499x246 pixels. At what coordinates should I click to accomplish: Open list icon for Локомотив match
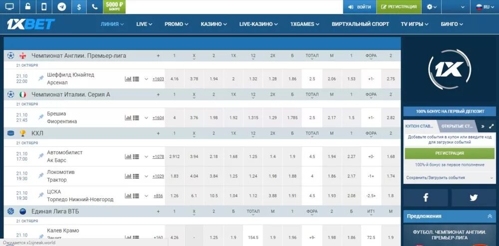tap(136, 176)
